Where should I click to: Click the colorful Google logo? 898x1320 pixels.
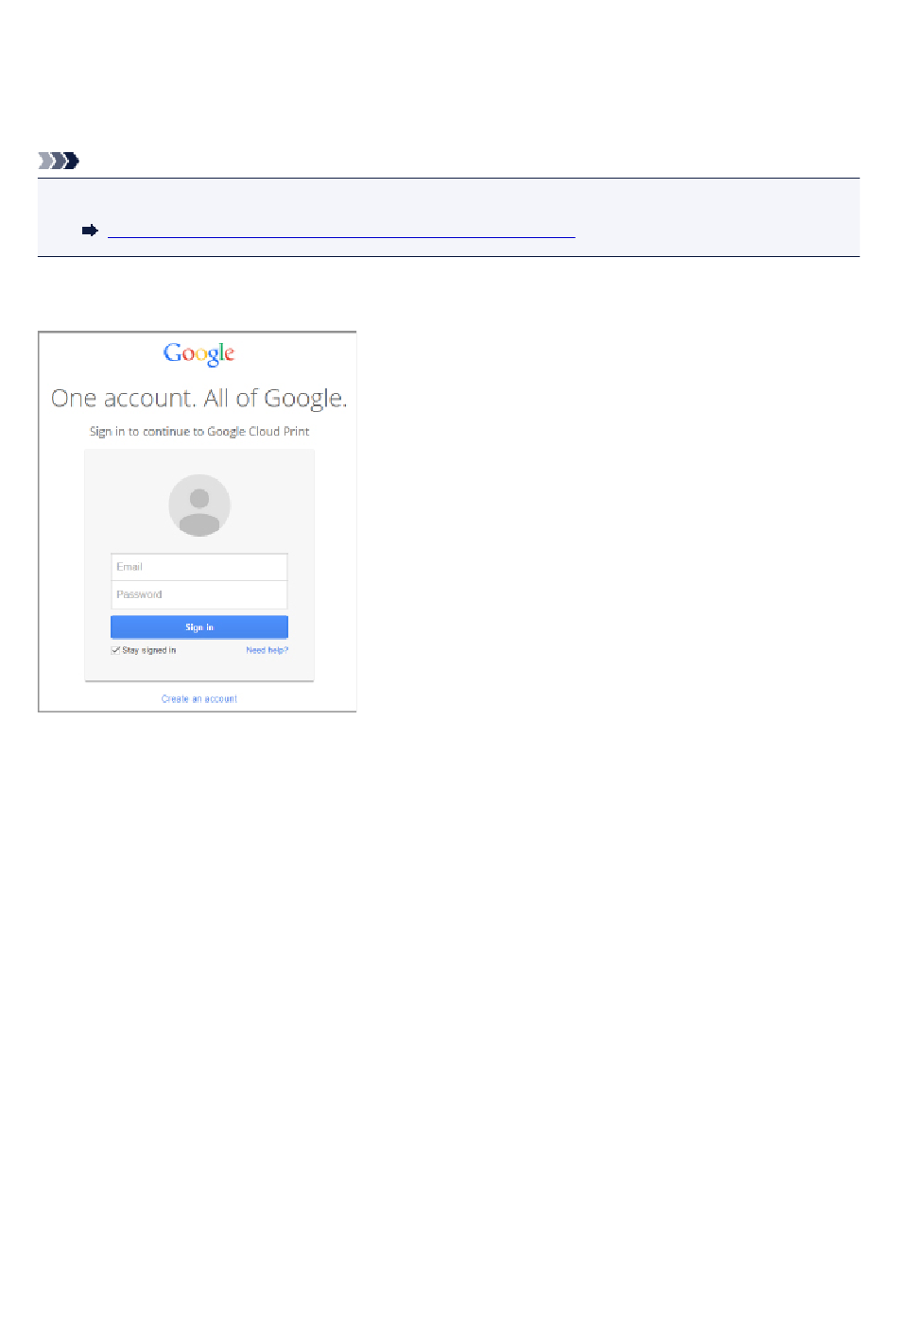pyautogui.click(x=199, y=353)
